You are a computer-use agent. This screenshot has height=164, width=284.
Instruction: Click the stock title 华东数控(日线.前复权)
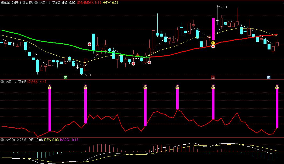click(x=17, y=3)
